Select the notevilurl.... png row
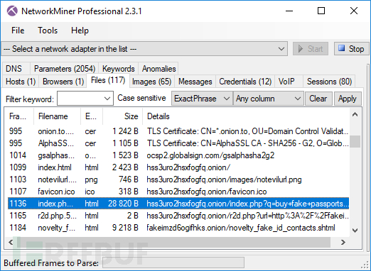 [178, 179]
